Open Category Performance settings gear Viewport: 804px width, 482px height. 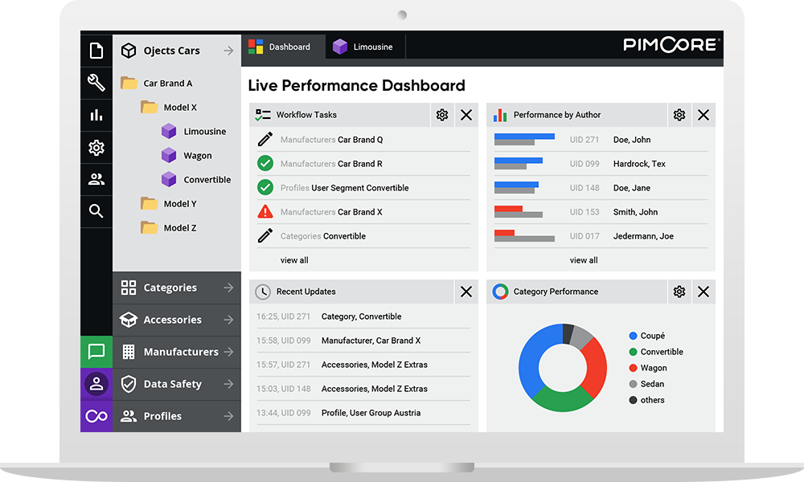pyautogui.click(x=679, y=292)
